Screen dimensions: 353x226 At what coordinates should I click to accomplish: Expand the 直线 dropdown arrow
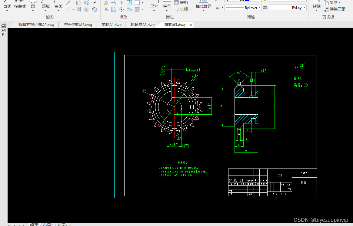pyautogui.click(x=7, y=11)
